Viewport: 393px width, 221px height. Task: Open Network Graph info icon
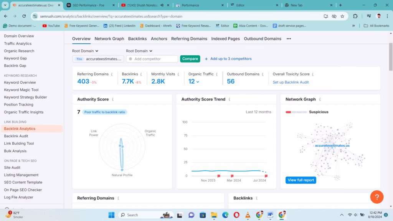click(320, 99)
